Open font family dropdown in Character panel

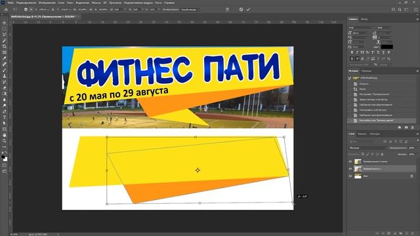pyautogui.click(x=361, y=28)
